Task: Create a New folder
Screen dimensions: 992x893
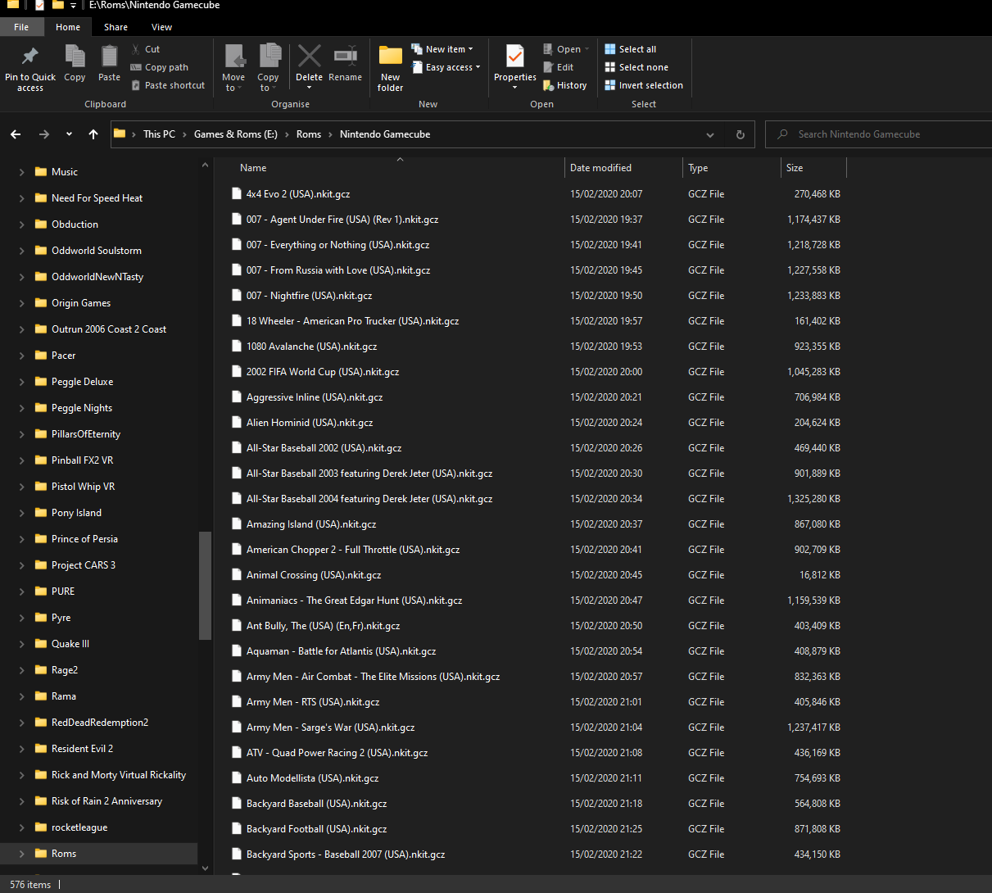Action: (391, 68)
